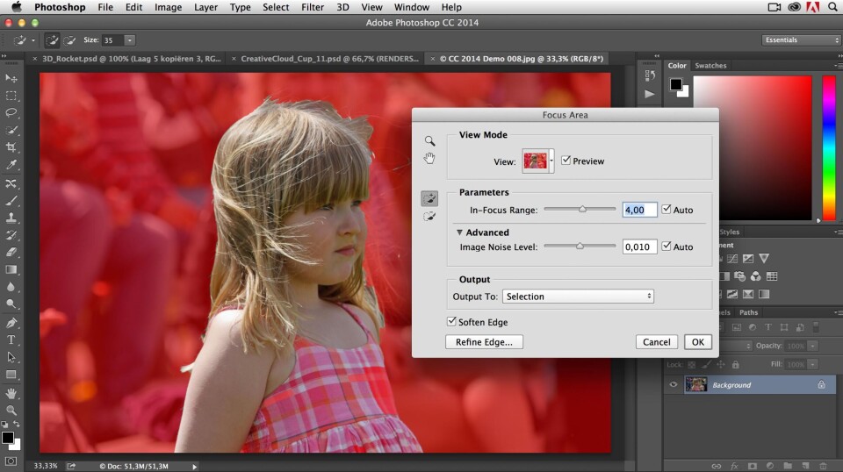This screenshot has height=472, width=843.
Task: Click Hand tool in Focus Area dialog
Action: click(x=429, y=159)
